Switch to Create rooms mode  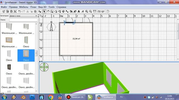click(x=56, y=11)
